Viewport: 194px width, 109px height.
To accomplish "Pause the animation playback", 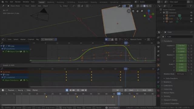I will click(x=78, y=90).
